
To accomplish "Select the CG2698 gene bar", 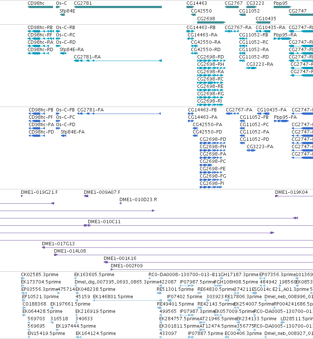I will coord(211,22).
